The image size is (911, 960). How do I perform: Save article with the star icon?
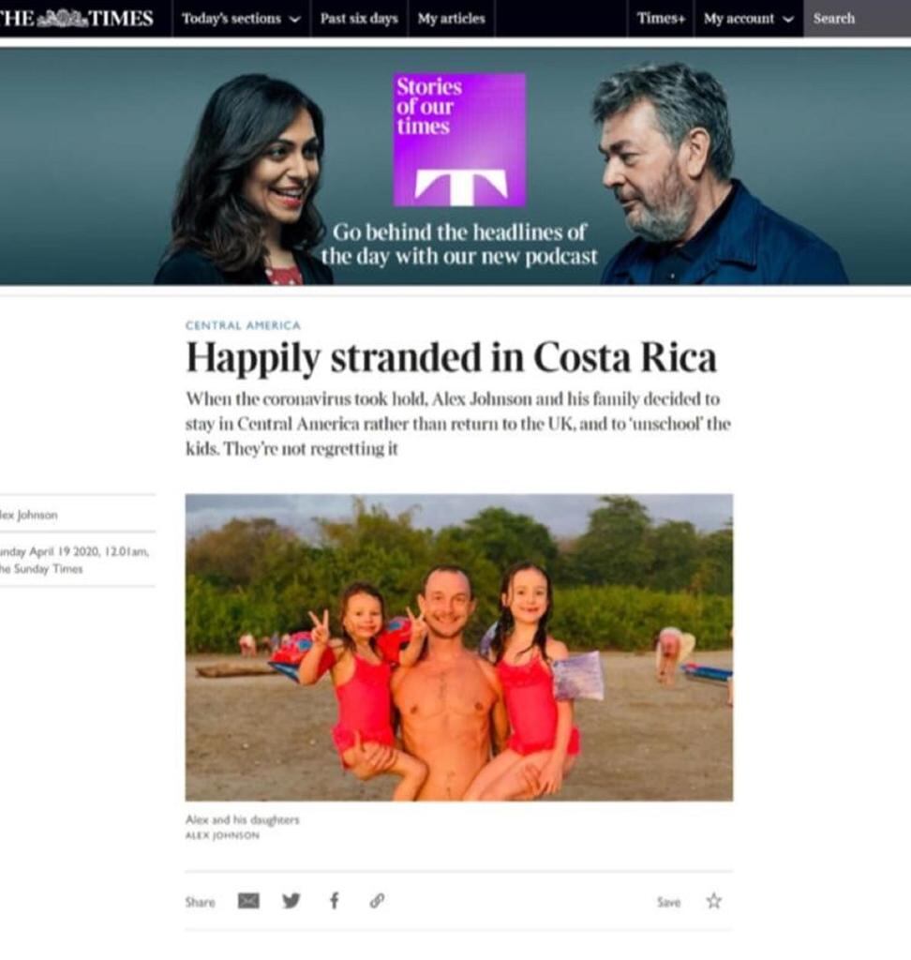[x=714, y=901]
